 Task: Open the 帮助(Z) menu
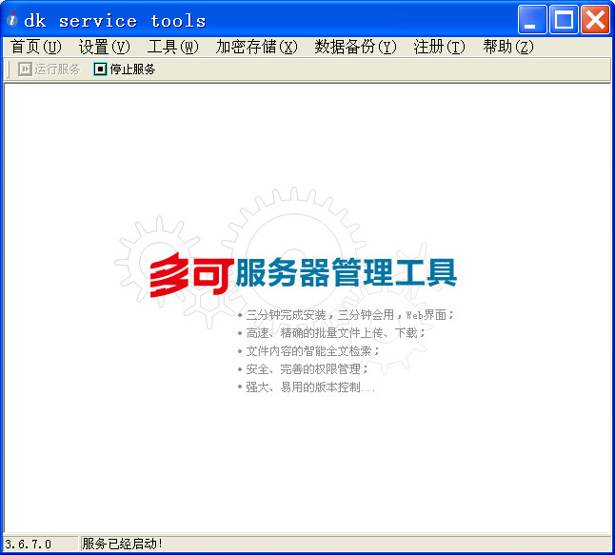pyautogui.click(x=508, y=47)
